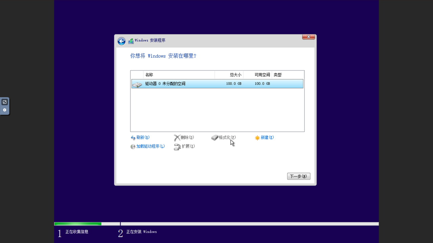This screenshot has height=243, width=433.
Task: Click the green installation progress bar
Action: [x=78, y=224]
